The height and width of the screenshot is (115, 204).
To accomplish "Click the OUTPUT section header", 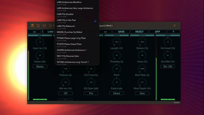I will (168, 35).
